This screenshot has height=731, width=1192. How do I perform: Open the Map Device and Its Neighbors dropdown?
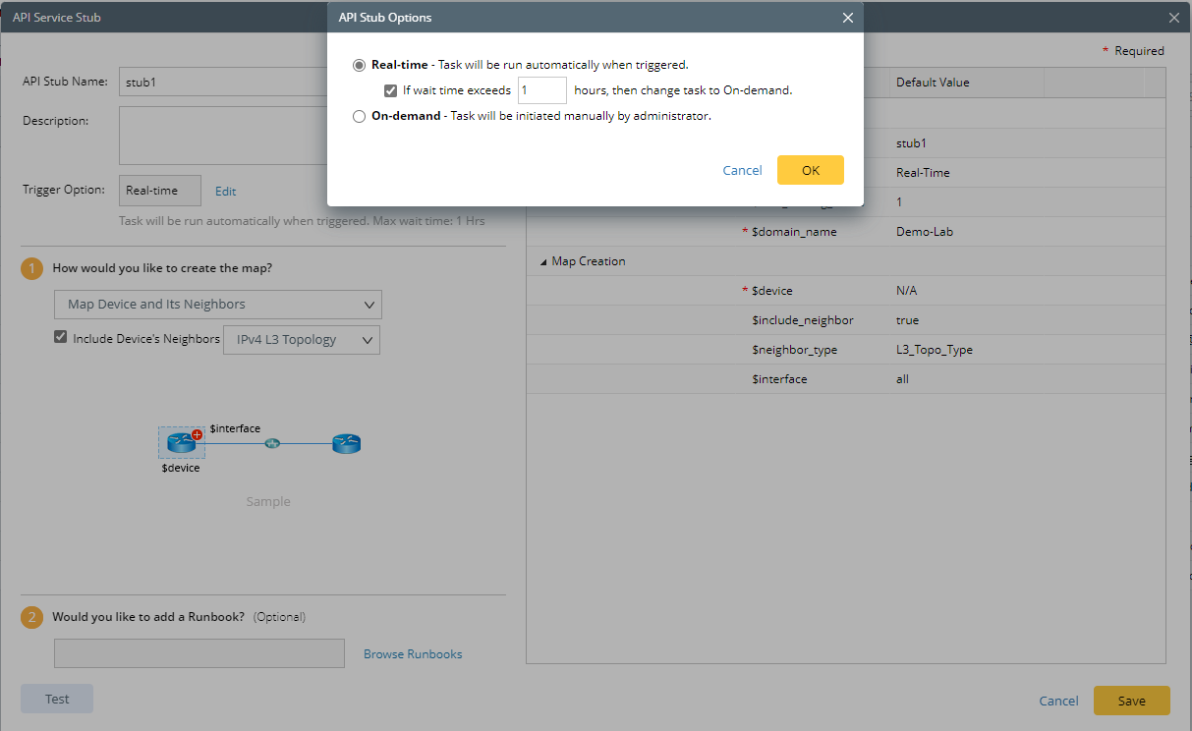click(217, 305)
